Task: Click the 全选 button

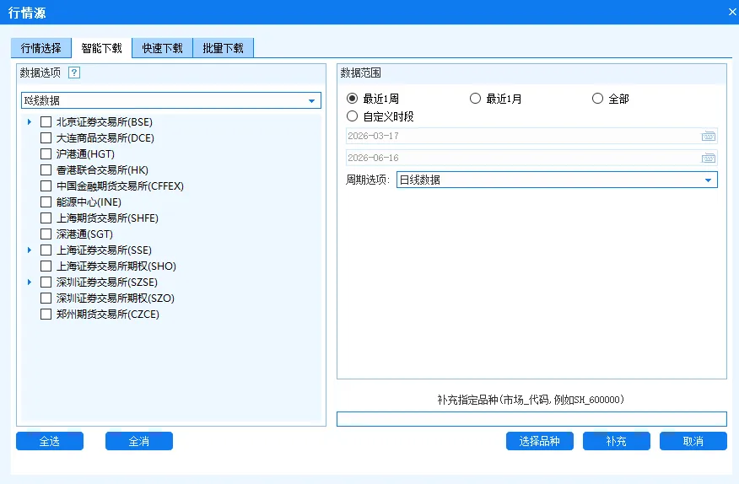Action: pos(50,441)
